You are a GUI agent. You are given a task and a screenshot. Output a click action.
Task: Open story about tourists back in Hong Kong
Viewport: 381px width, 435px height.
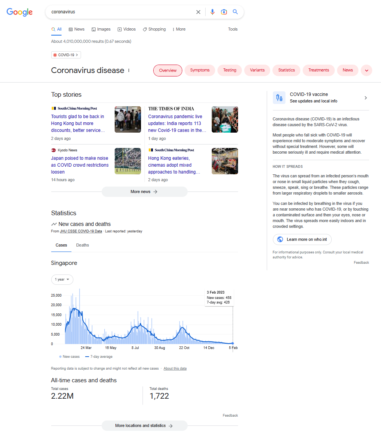(78, 123)
